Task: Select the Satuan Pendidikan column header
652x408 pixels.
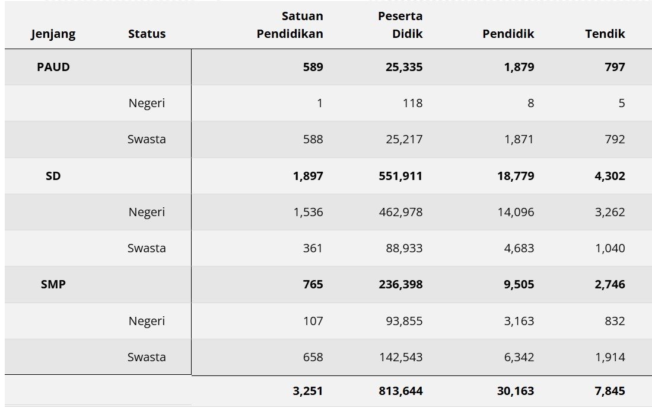Action: click(x=290, y=25)
